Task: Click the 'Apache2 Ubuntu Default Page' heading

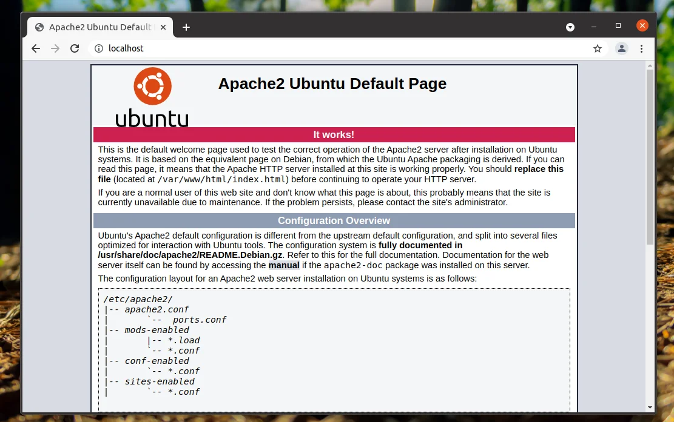Action: click(x=332, y=84)
